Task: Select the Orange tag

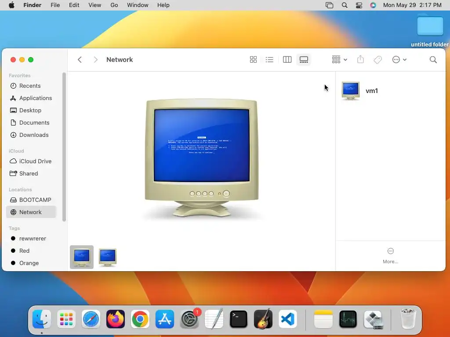Action: click(31, 263)
